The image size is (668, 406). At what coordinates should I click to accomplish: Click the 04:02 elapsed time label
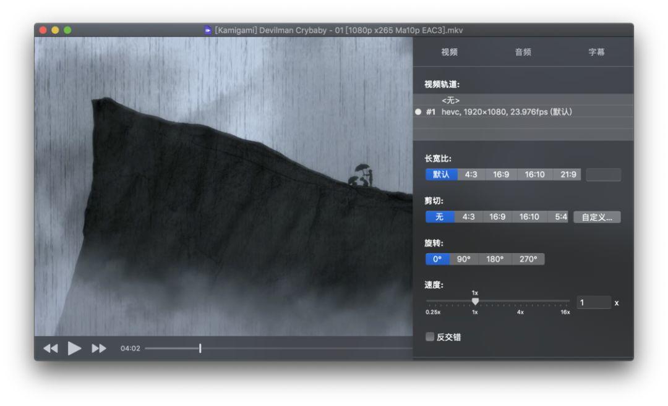tap(131, 349)
